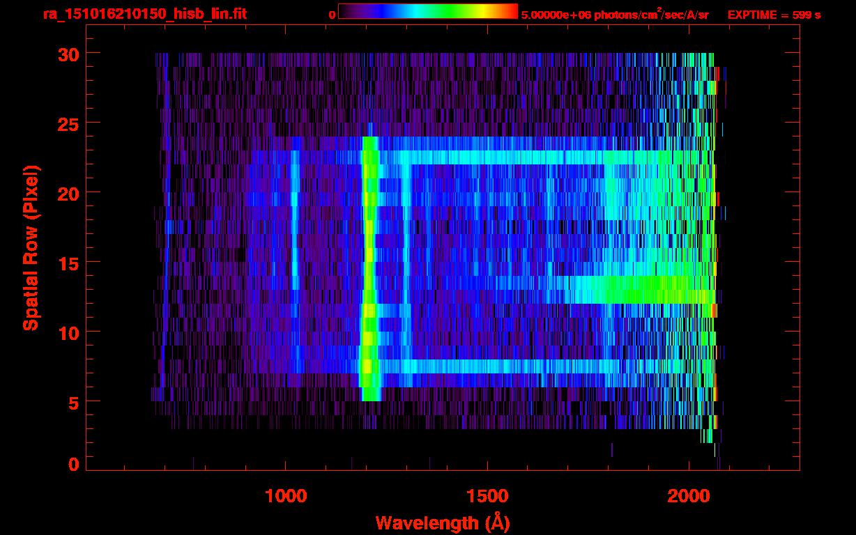Click the filename ra_151016210150_hisb_lin.fit title
Viewport: 856px width, 535px height.
[x=144, y=15]
